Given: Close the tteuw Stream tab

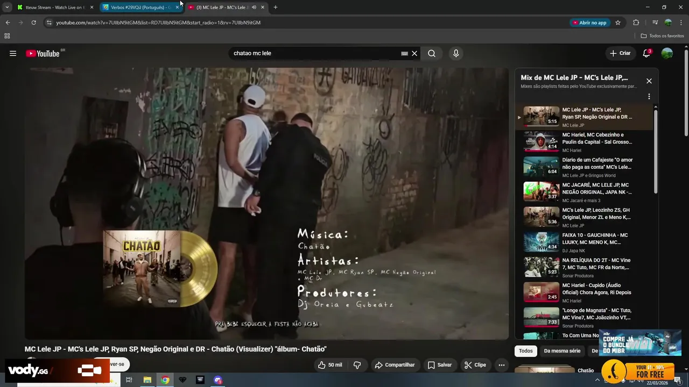Looking at the screenshot, I should [x=92, y=8].
